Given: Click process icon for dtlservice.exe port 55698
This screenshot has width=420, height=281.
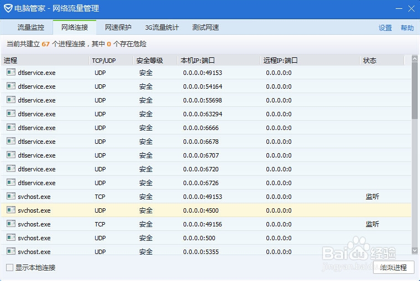Looking at the screenshot, I should pyautogui.click(x=11, y=100).
